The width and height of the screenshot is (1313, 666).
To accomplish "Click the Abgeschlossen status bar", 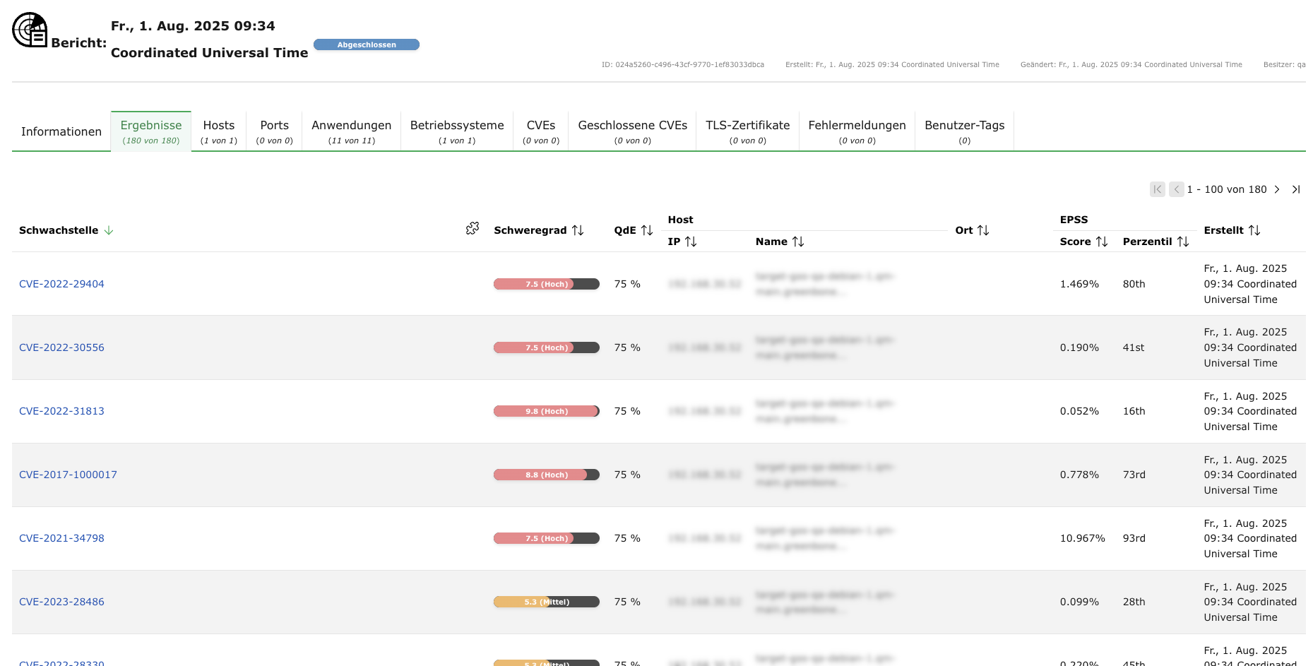I will tap(367, 44).
